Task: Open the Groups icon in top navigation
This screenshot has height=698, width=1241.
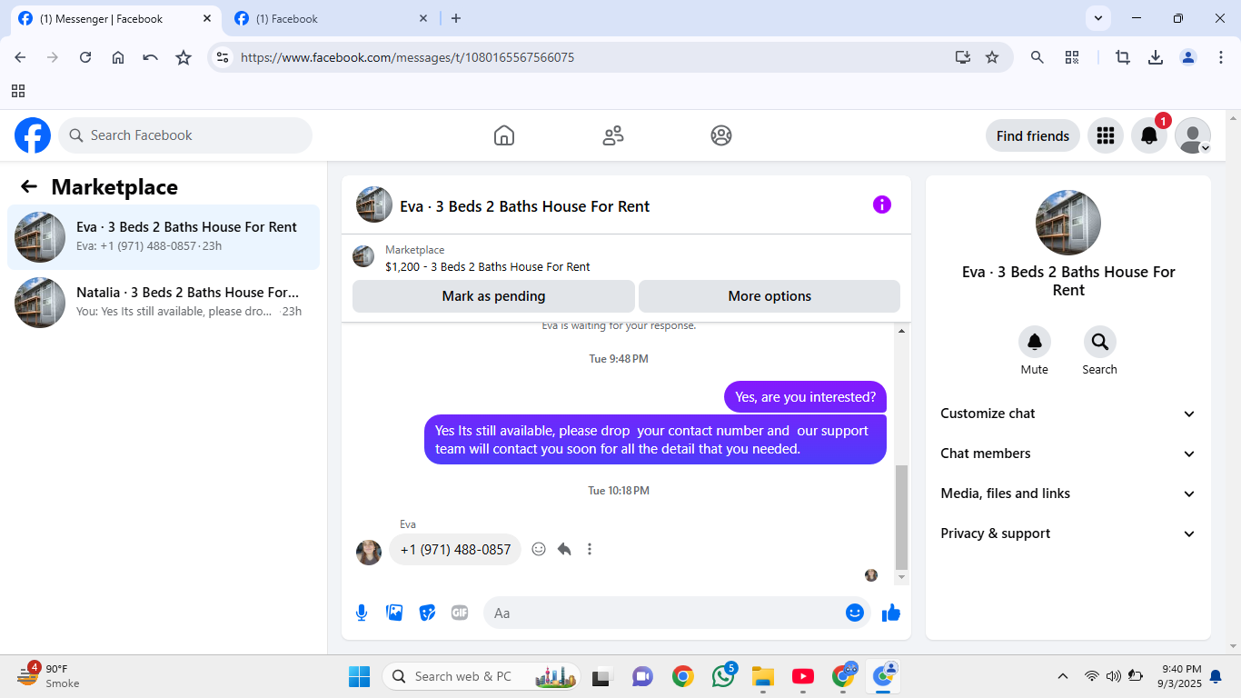Action: tap(721, 135)
